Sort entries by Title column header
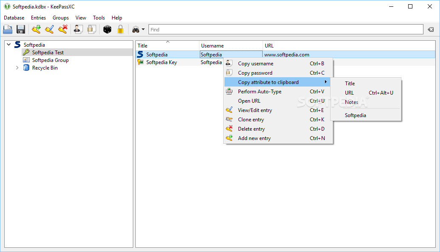The width and height of the screenshot is (440, 252). tap(168, 45)
